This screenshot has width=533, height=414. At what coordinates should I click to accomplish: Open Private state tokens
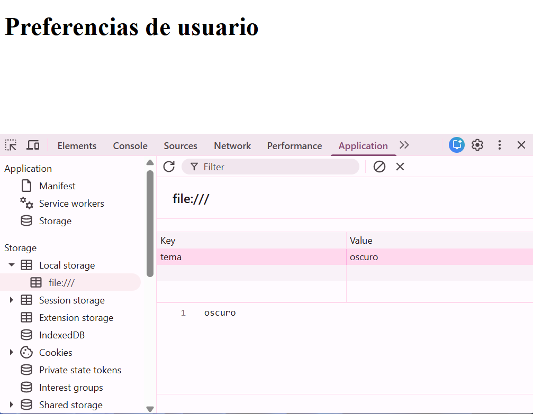click(x=80, y=370)
